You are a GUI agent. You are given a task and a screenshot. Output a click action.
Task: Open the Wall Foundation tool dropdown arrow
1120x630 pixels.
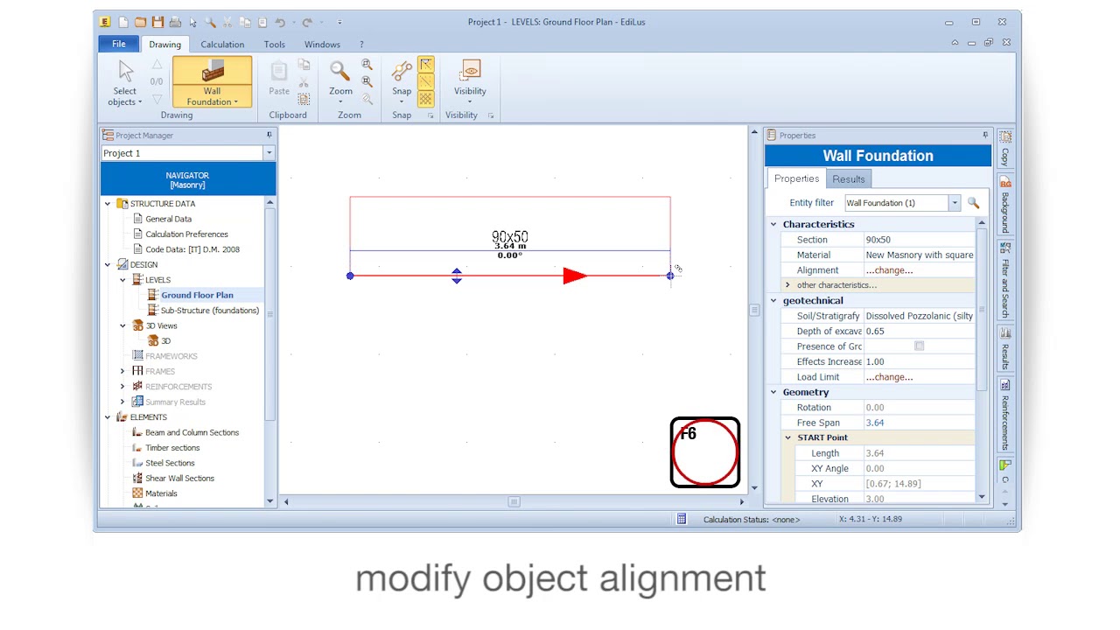(x=236, y=102)
